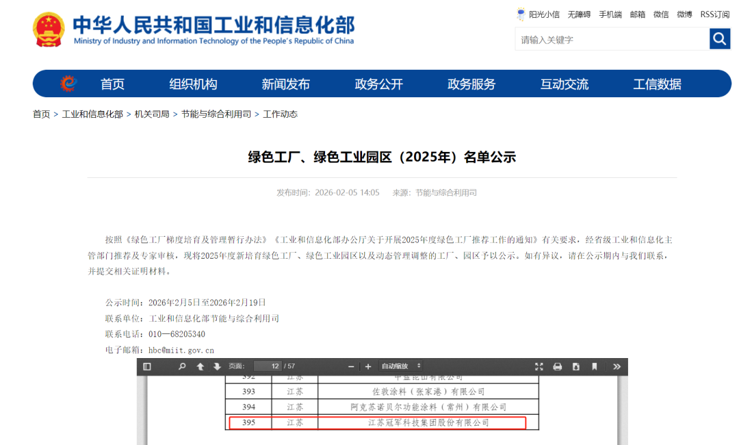This screenshot has width=739, height=445.
Task: Open the 自动缩放 zoom dropdown
Action: pos(401,366)
